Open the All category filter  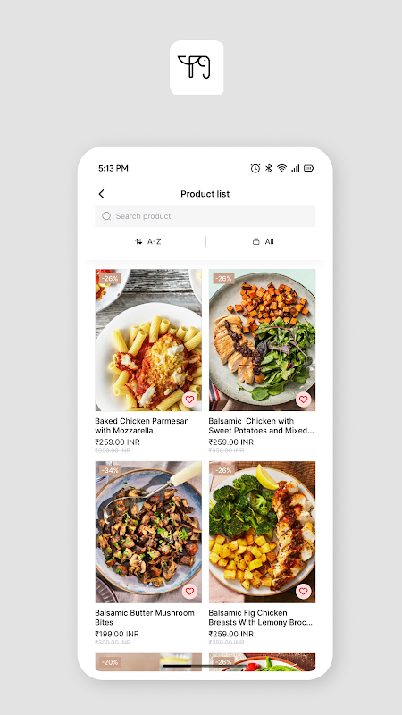[x=264, y=241]
